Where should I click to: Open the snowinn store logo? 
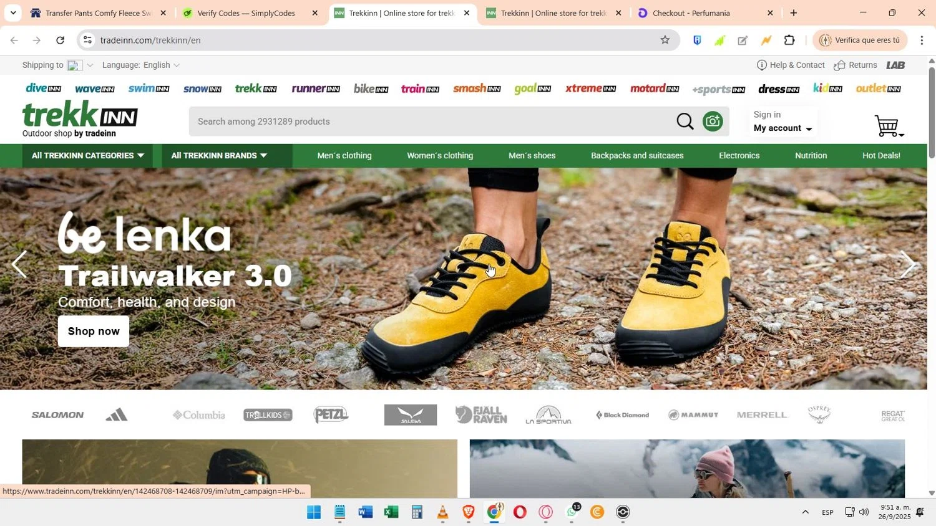[202, 88]
